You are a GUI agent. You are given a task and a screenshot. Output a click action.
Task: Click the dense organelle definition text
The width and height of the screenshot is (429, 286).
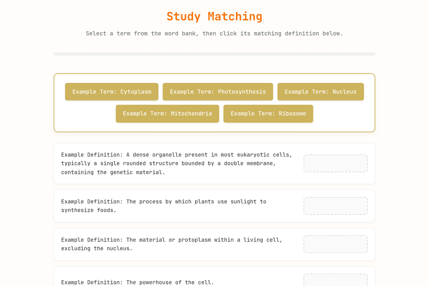[177, 163]
